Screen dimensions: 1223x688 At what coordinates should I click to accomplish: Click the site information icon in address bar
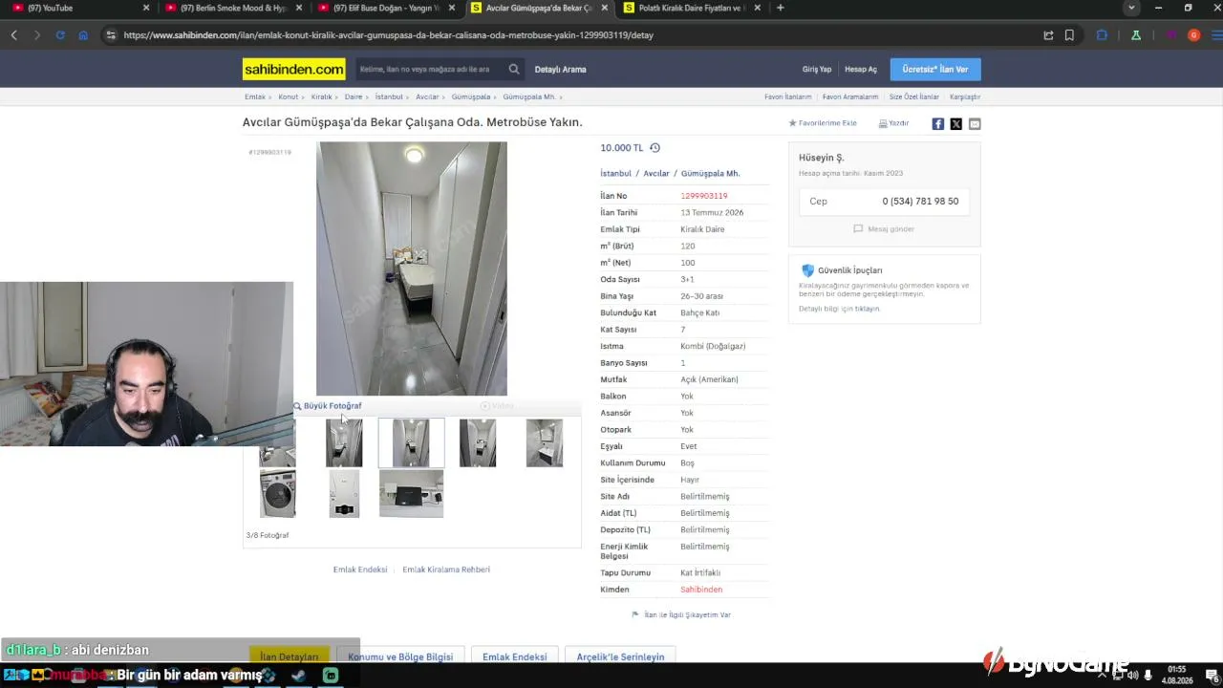click(111, 35)
